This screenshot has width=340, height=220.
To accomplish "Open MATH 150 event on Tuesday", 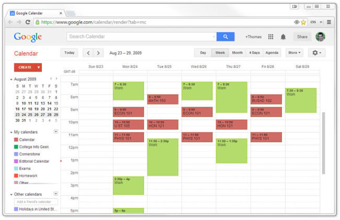I will [x=163, y=99].
